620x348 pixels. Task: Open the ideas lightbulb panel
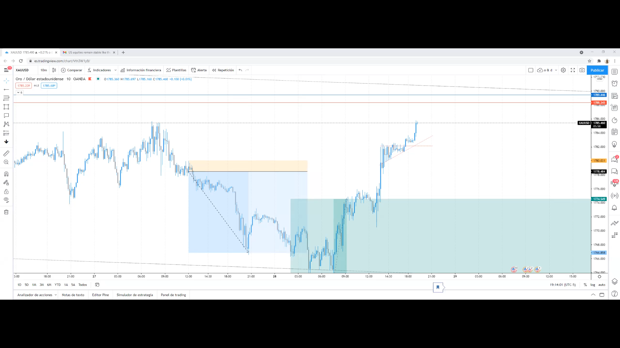[614, 144]
